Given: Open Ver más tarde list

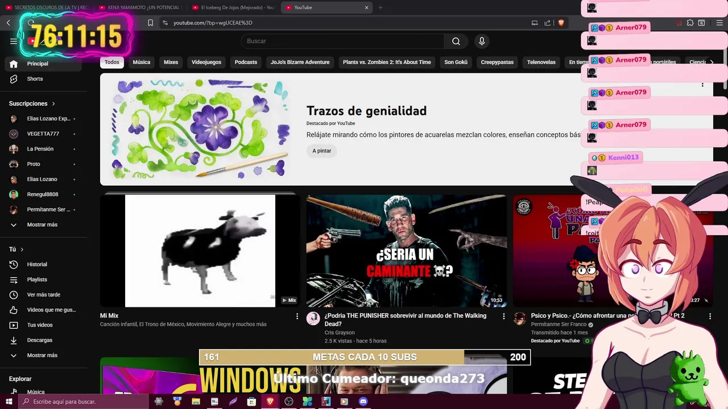Looking at the screenshot, I should [x=43, y=295].
